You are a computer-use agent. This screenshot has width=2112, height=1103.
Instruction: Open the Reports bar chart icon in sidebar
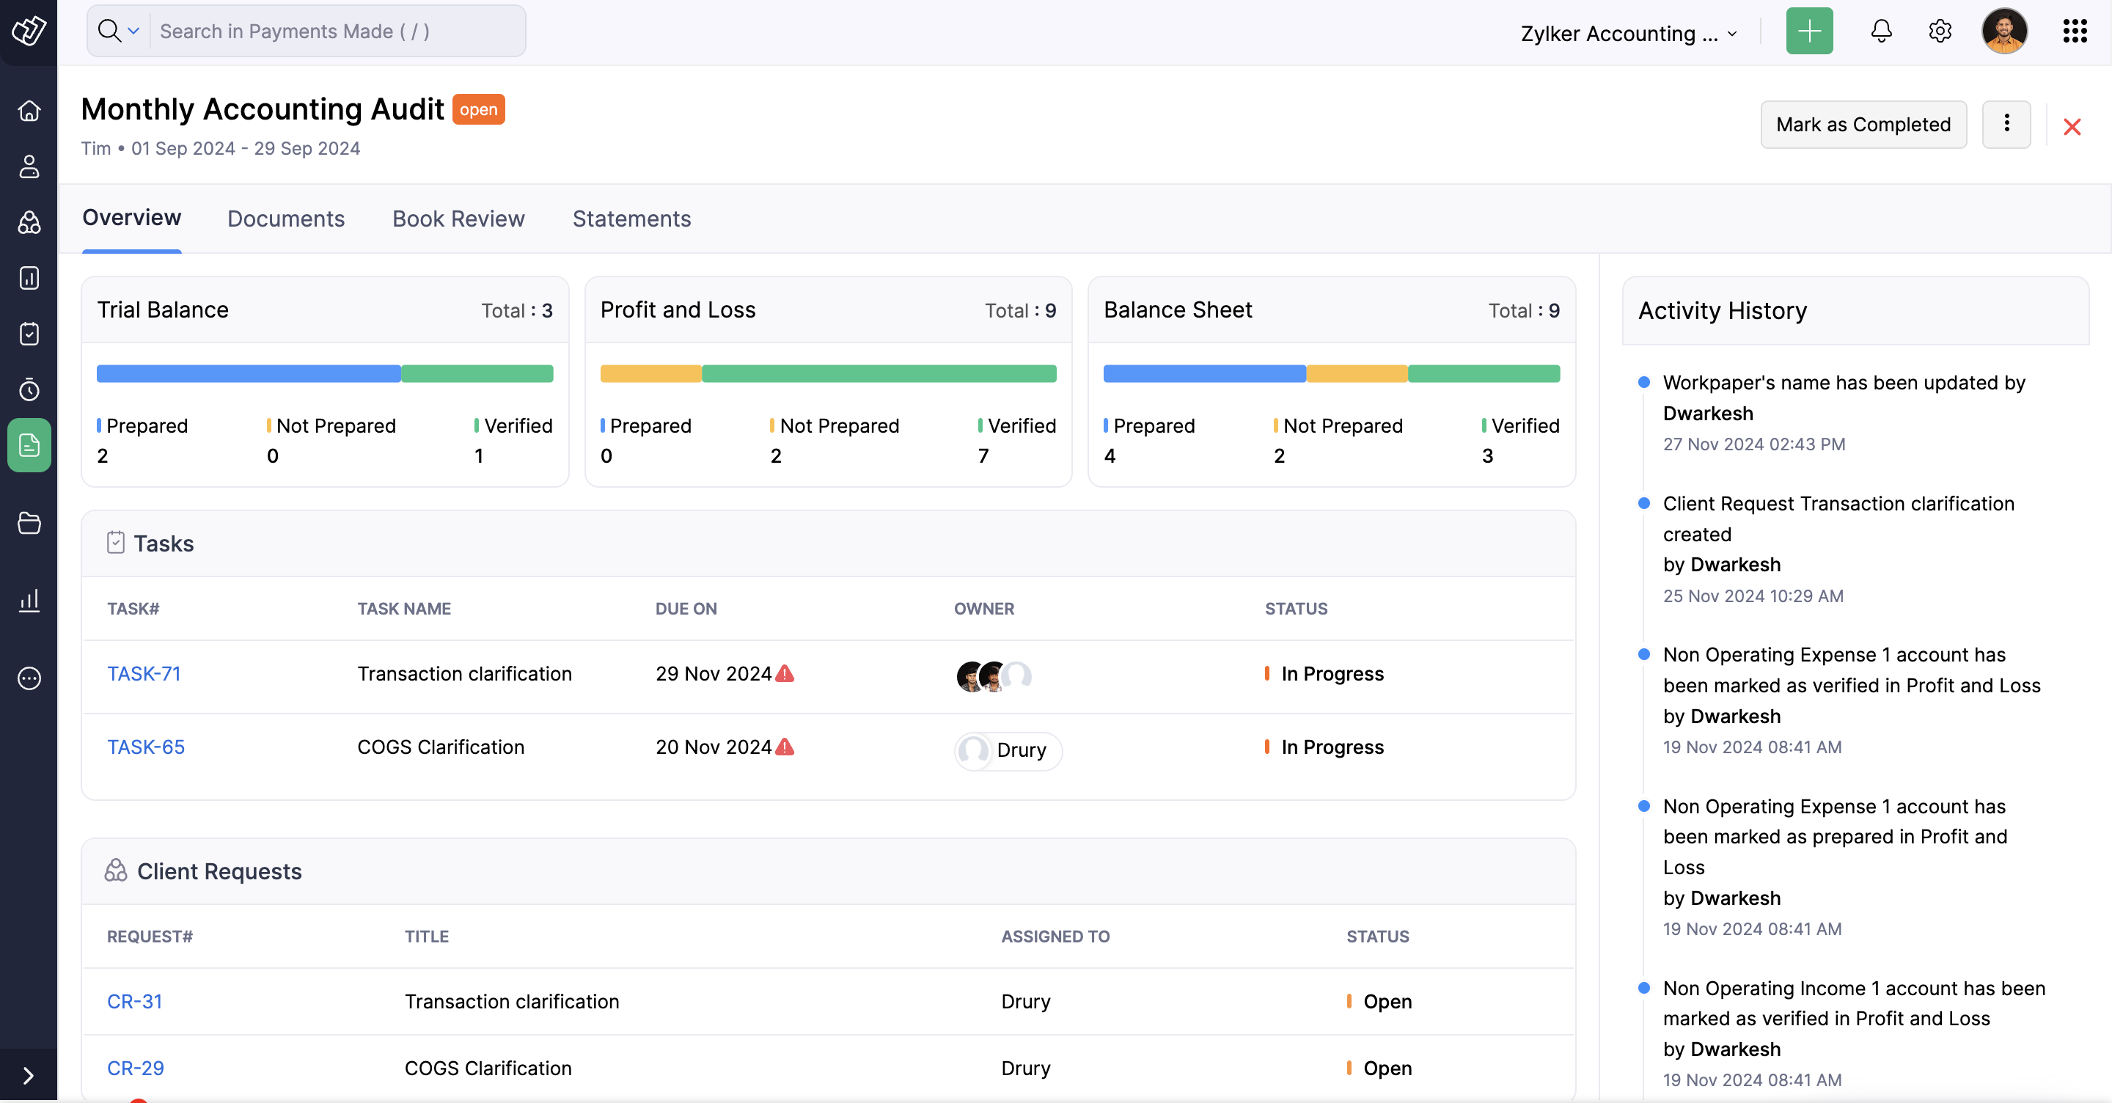[x=29, y=601]
